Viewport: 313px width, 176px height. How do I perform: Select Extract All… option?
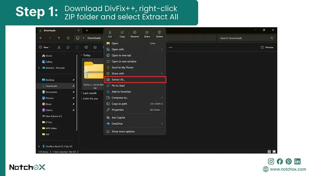click(x=135, y=80)
